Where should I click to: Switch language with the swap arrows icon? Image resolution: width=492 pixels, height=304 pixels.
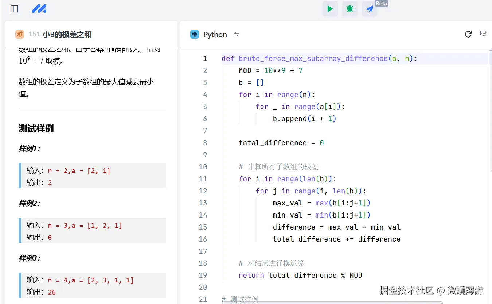237,34
